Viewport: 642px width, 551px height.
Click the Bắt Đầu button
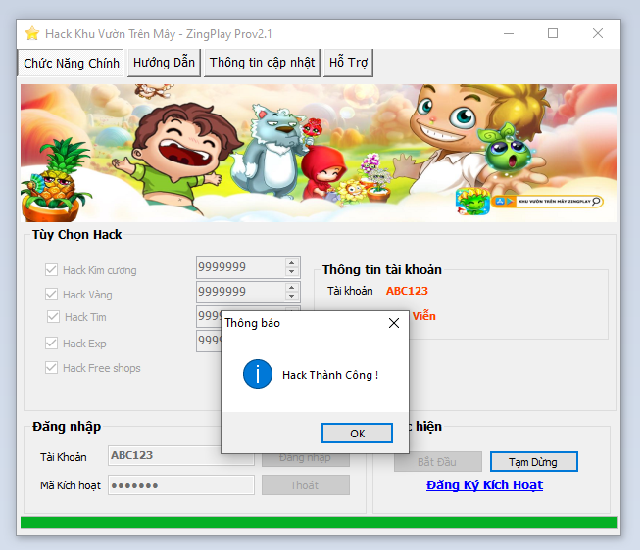coord(438,462)
